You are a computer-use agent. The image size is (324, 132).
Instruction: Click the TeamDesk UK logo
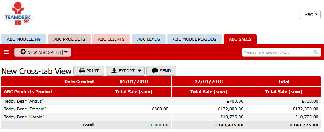coord(18,14)
